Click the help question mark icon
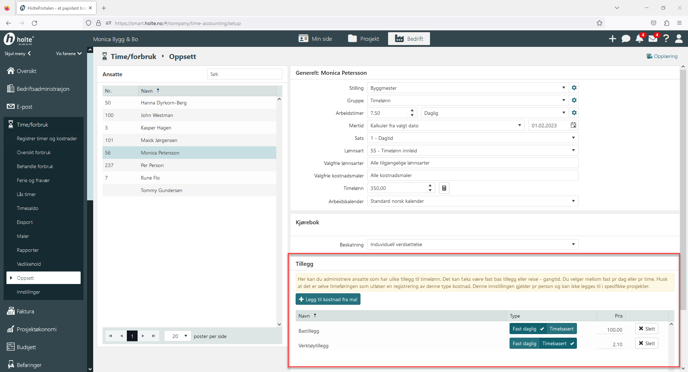 point(666,39)
